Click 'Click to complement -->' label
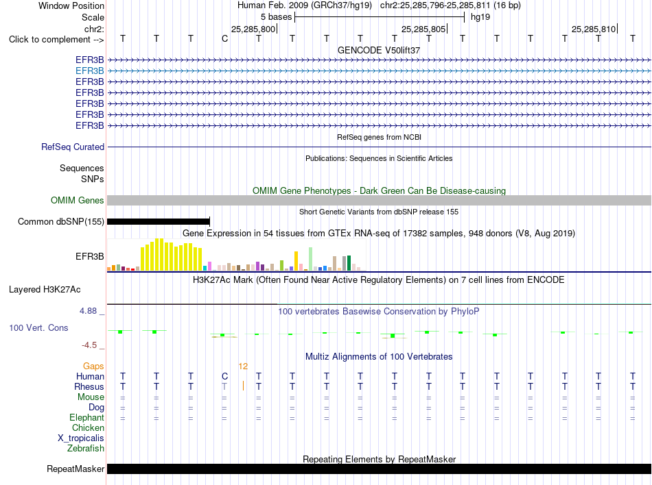The height and width of the screenshot is (485, 652). pyautogui.click(x=56, y=40)
